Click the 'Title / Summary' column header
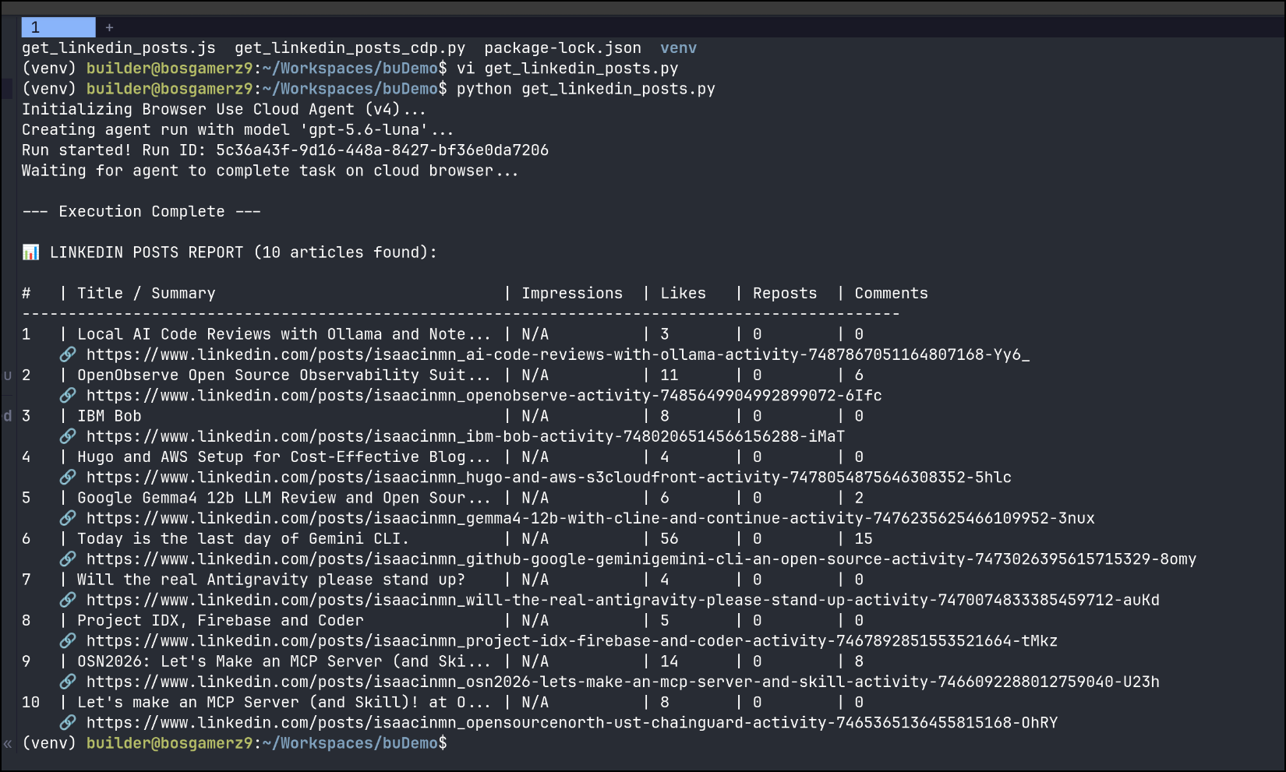Image resolution: width=1286 pixels, height=772 pixels. pyautogui.click(x=146, y=294)
